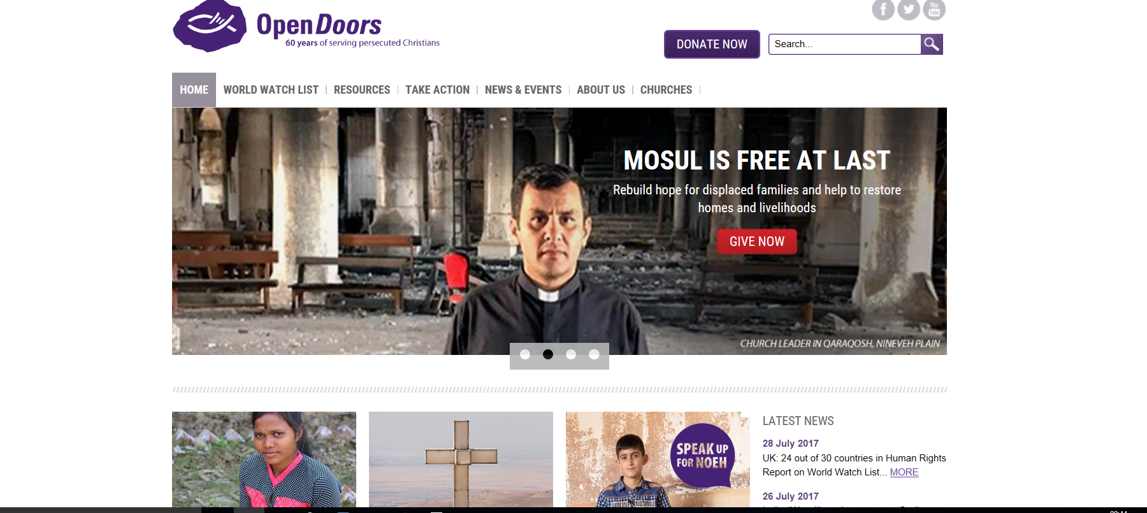Click the Donate Now button
This screenshot has width=1147, height=513.
(712, 44)
